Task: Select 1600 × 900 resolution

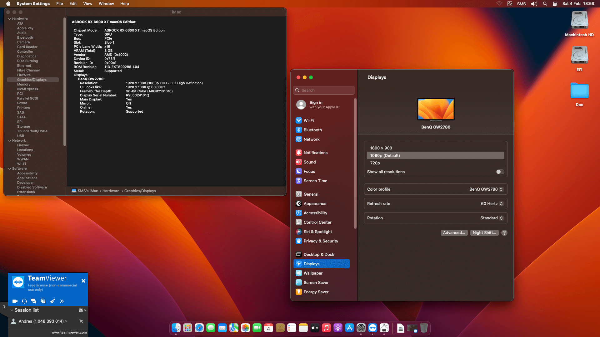Action: click(x=381, y=148)
